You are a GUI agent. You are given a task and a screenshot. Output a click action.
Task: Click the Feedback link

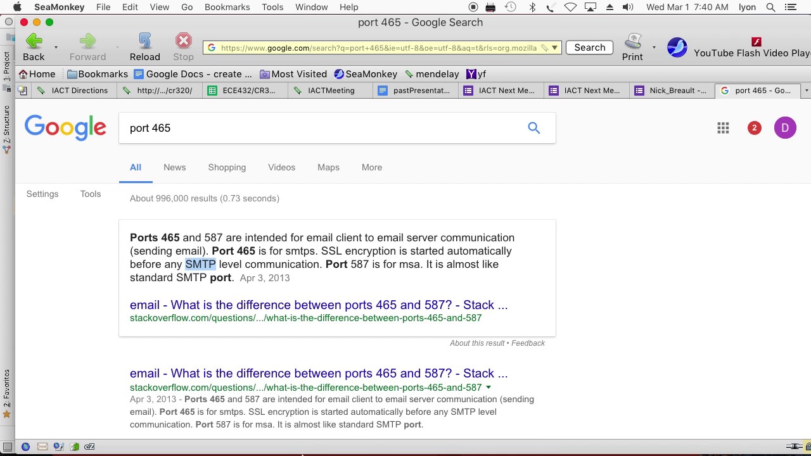pos(528,343)
